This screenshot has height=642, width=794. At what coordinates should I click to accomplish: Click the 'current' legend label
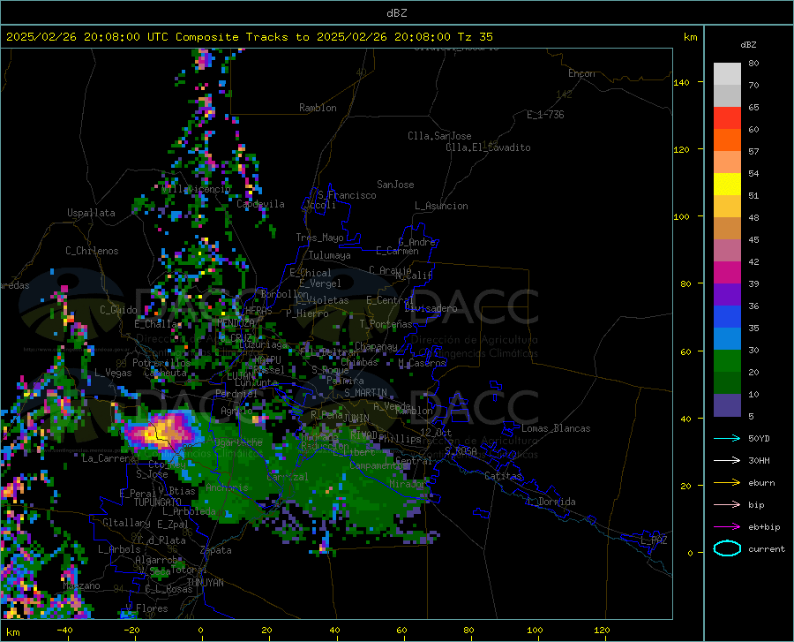pos(767,548)
